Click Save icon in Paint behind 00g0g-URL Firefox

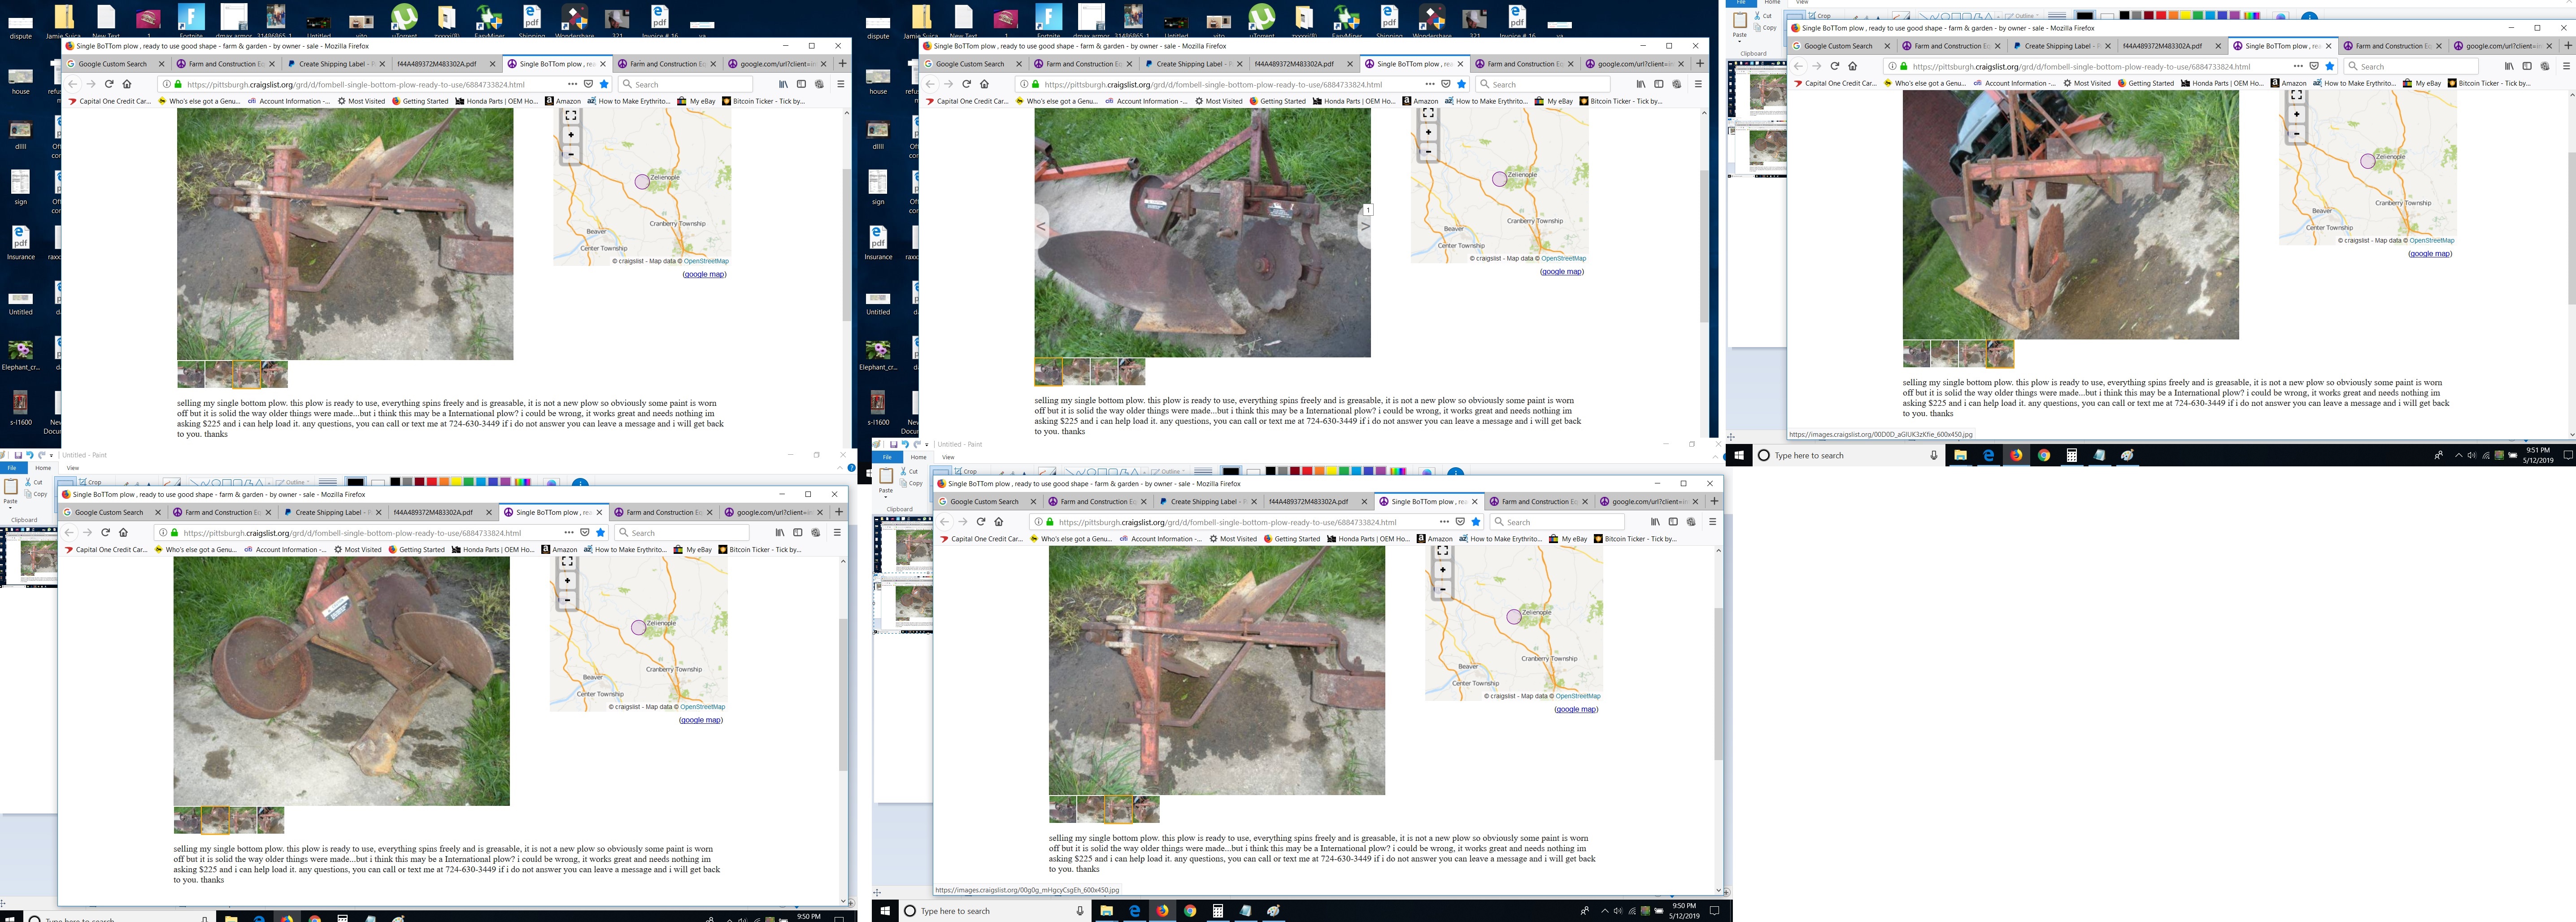coord(893,444)
